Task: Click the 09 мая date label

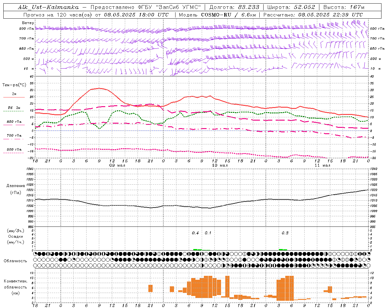Action: 117,165
